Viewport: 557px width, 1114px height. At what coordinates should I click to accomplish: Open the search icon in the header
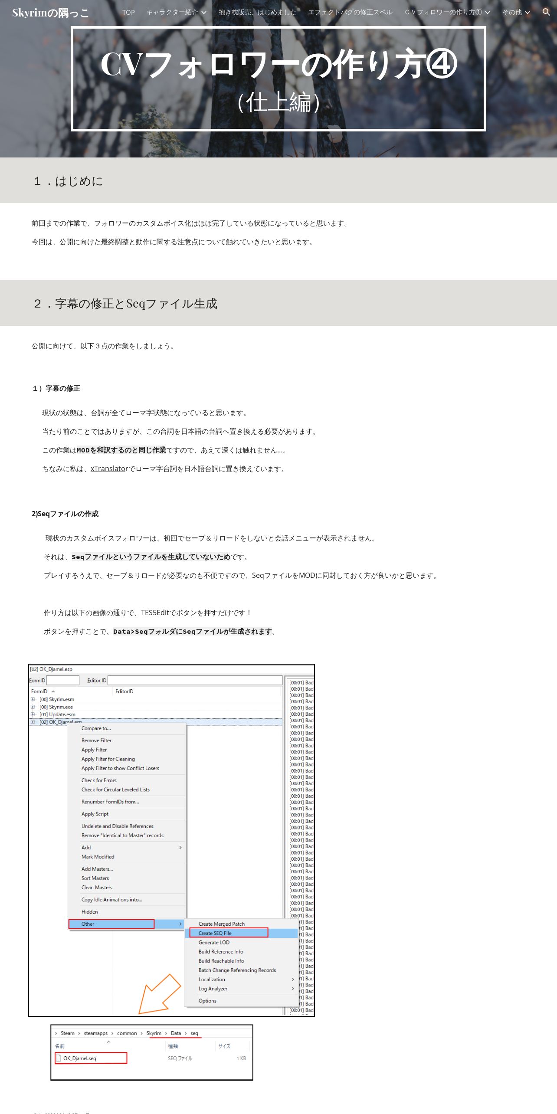pos(546,12)
